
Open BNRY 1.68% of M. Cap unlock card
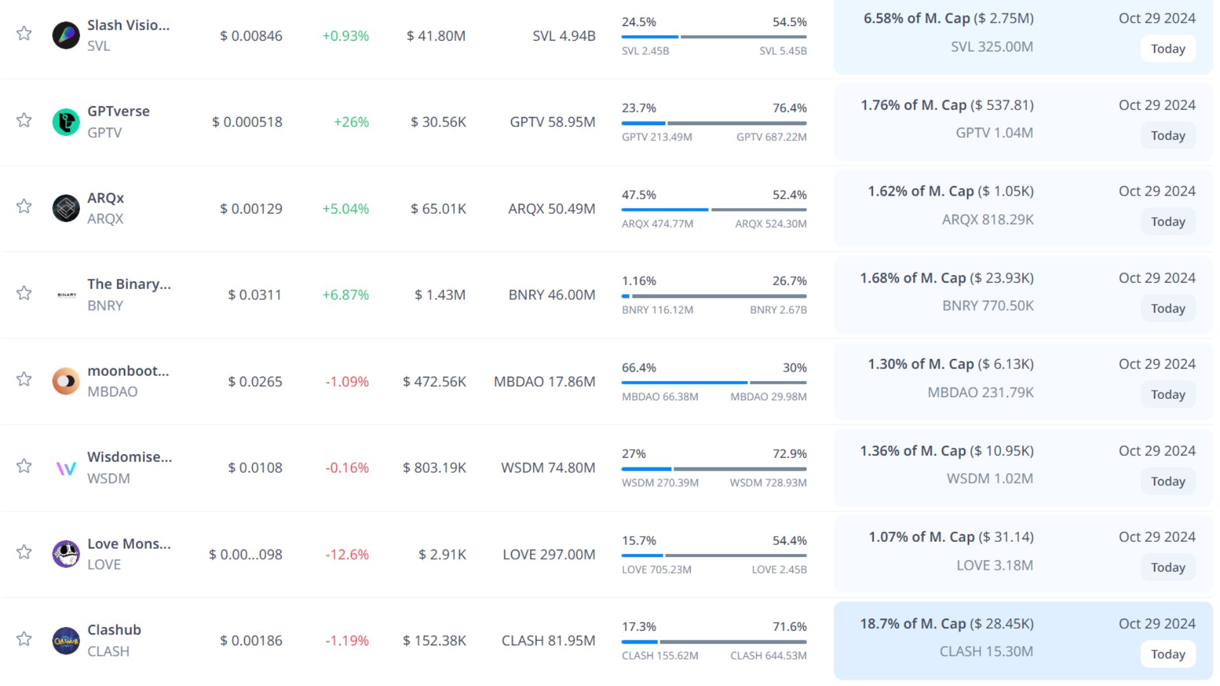[947, 278]
